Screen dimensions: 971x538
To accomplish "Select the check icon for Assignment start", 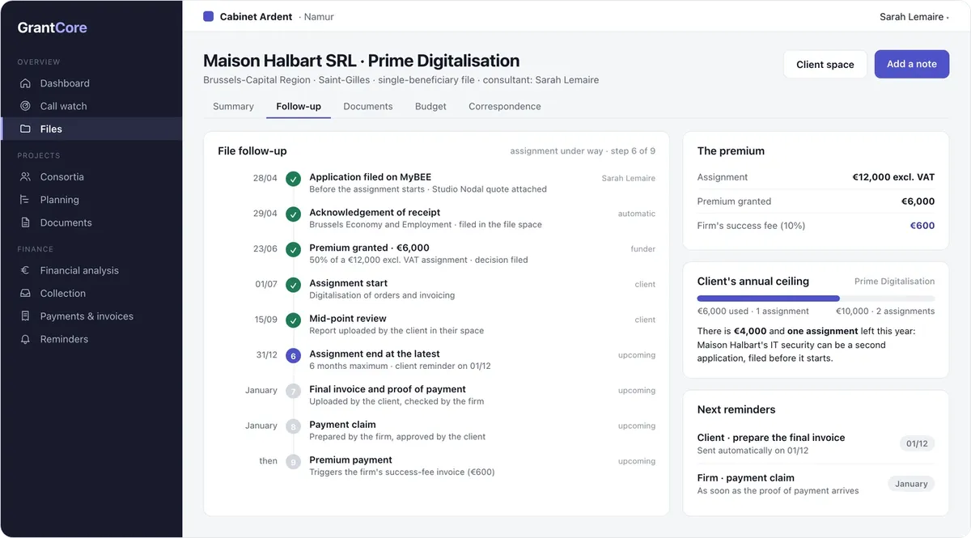I will pyautogui.click(x=294, y=285).
